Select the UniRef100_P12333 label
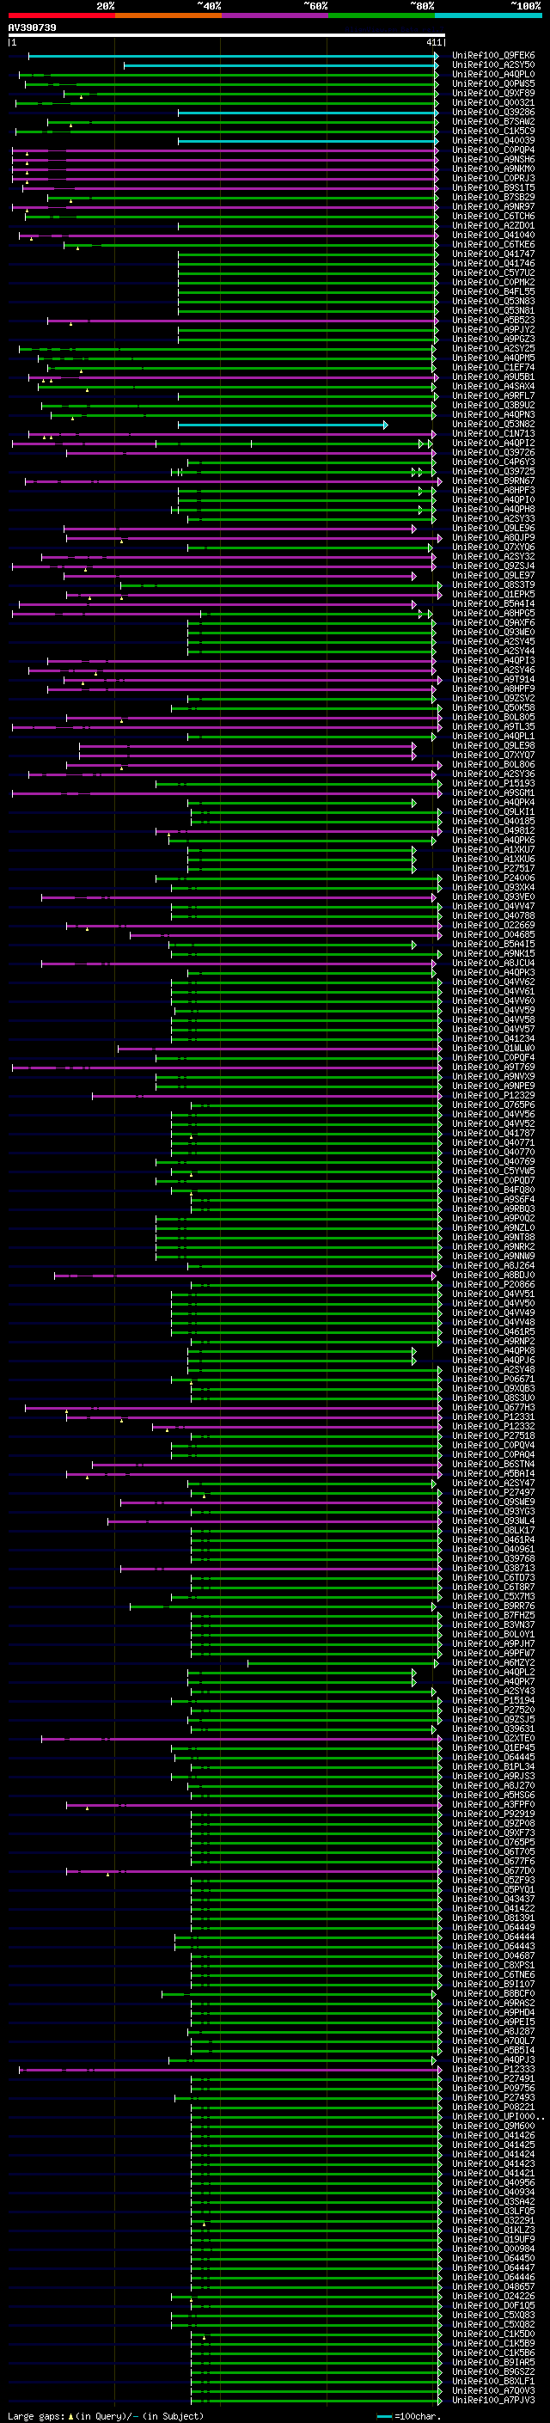The width and height of the screenshot is (550, 2423). 493,2070
